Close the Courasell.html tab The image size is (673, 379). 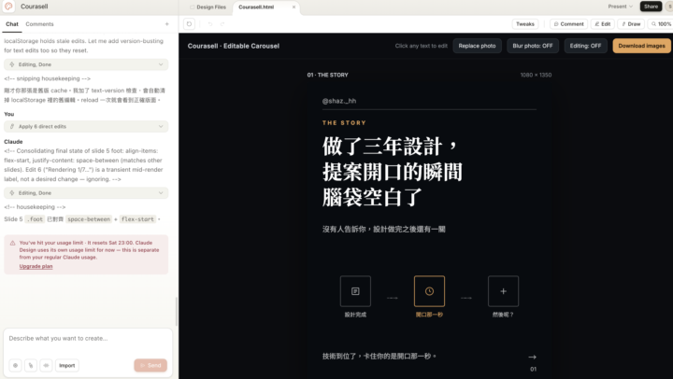tap(294, 7)
